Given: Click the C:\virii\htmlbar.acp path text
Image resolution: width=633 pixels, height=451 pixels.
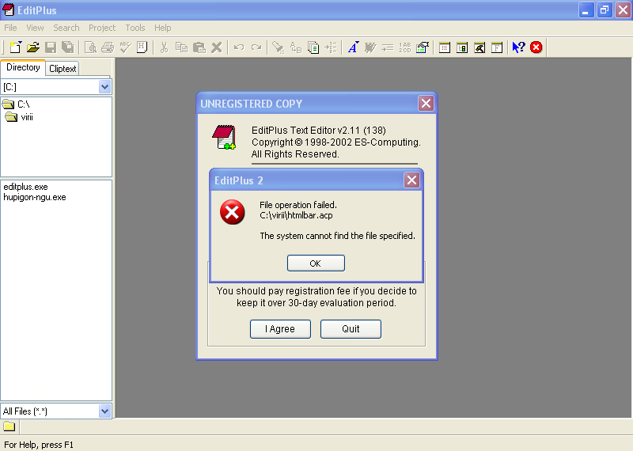Looking at the screenshot, I should click(x=296, y=215).
